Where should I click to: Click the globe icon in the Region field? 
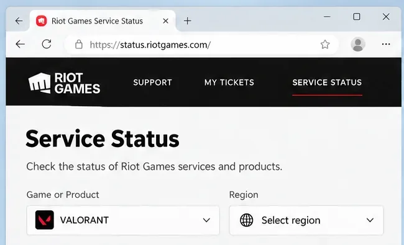pyautogui.click(x=247, y=220)
